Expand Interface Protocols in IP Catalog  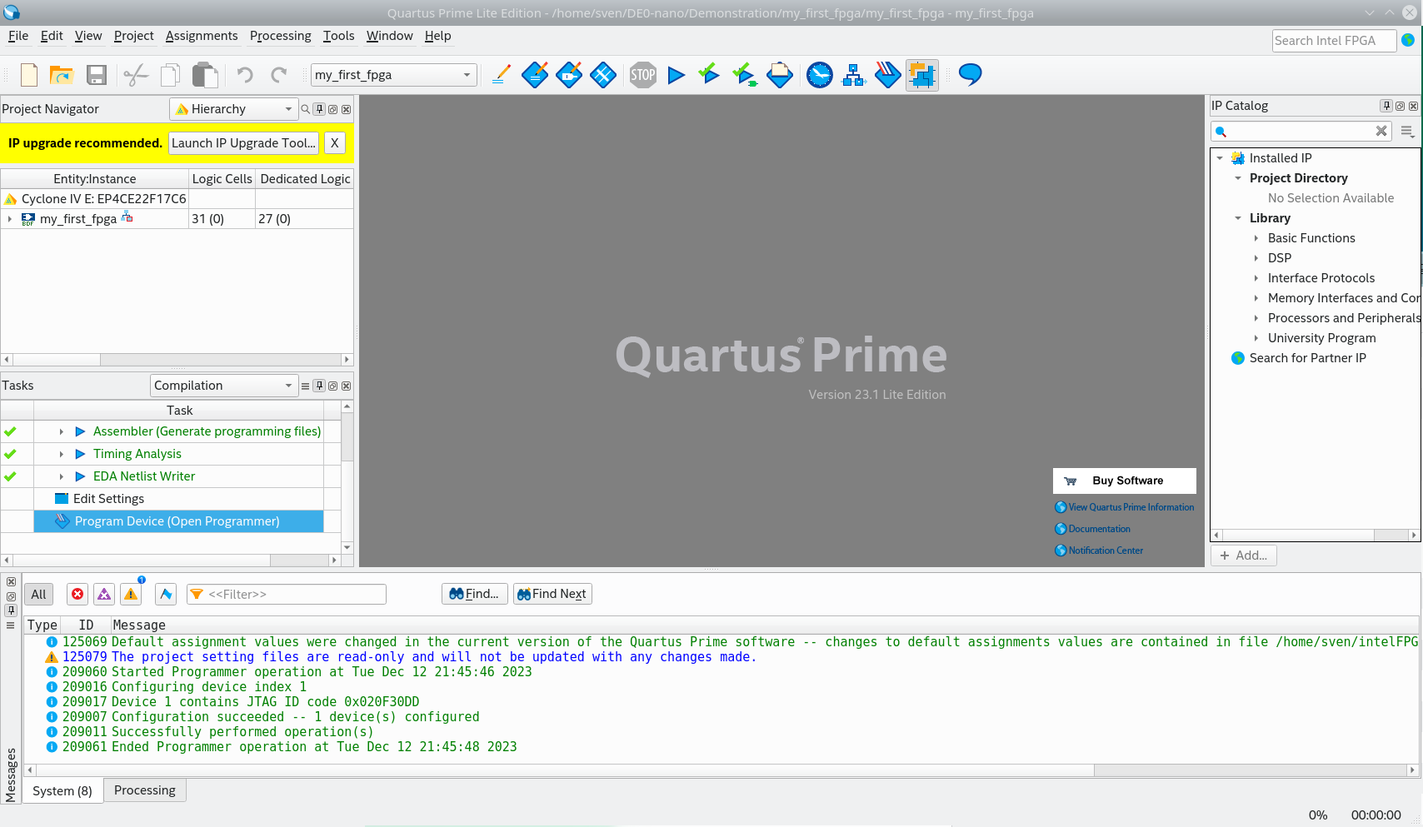pos(1256,278)
